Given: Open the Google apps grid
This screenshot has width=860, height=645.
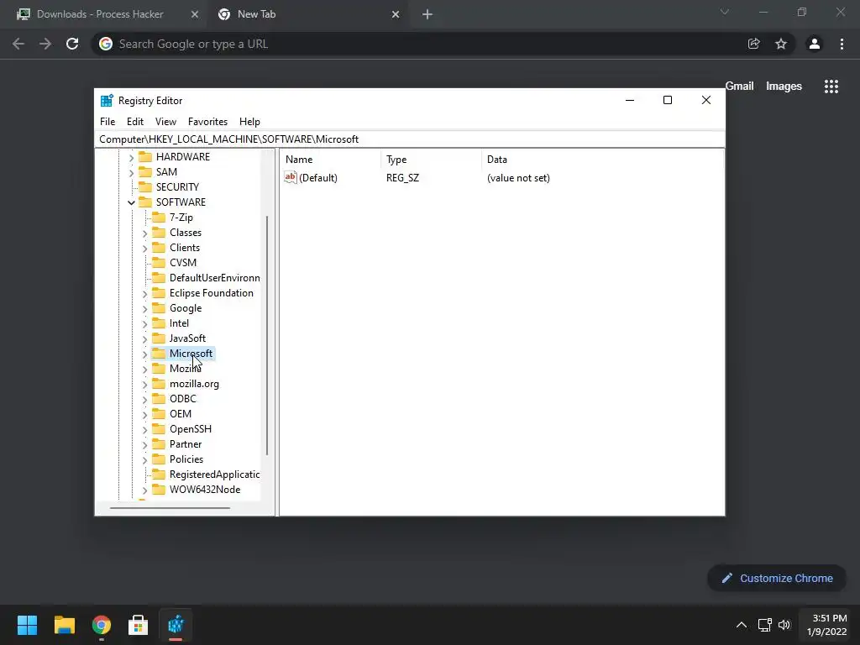Looking at the screenshot, I should (x=831, y=87).
